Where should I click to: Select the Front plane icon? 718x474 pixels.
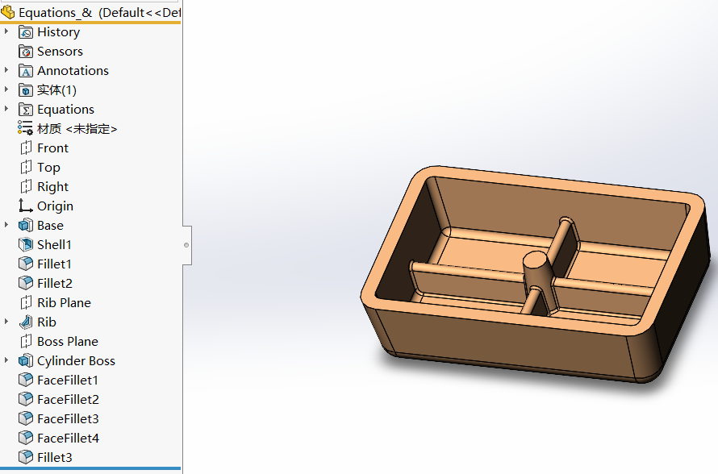coord(26,148)
